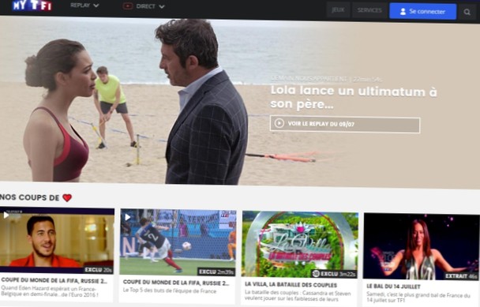This screenshot has height=307, width=480.
Task: Click description Quand Eden Hazard espérait
Action: pyautogui.click(x=50, y=292)
